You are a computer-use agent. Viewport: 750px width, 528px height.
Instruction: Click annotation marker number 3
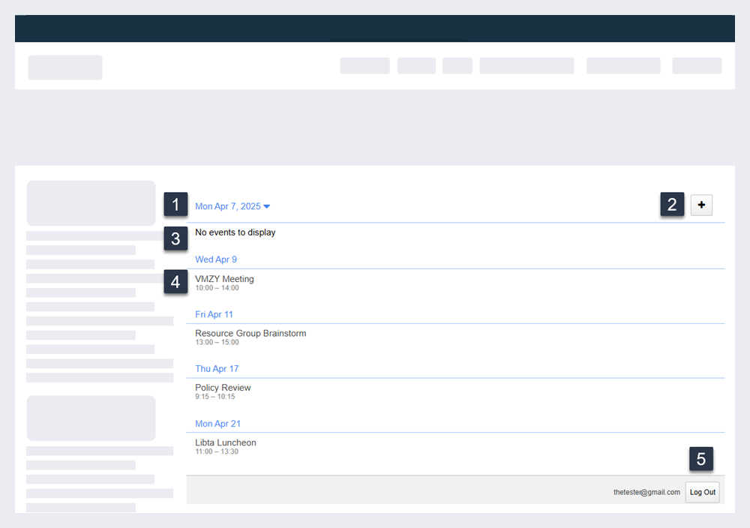tap(175, 239)
